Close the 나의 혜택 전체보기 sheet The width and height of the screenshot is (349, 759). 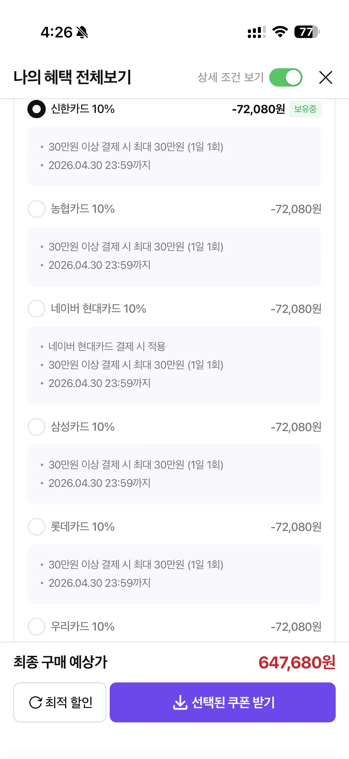(x=325, y=77)
